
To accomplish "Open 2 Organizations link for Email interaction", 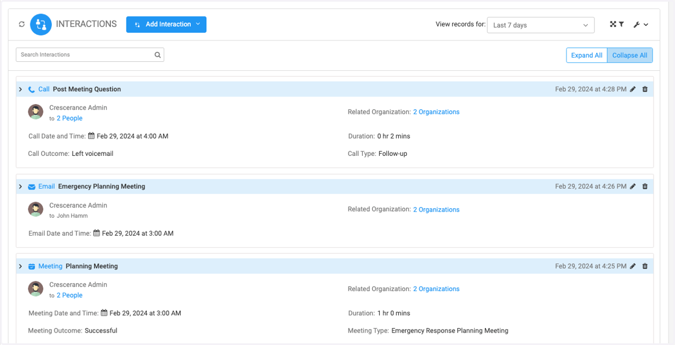I will pos(436,209).
